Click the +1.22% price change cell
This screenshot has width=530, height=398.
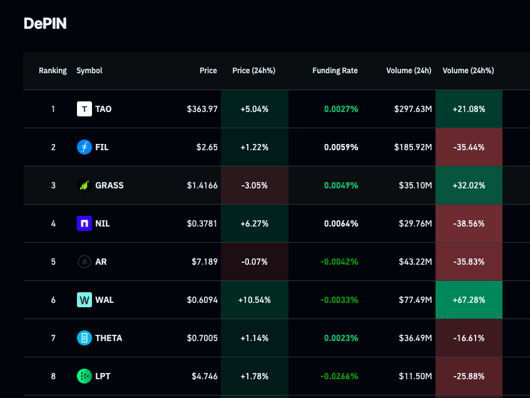pos(255,147)
